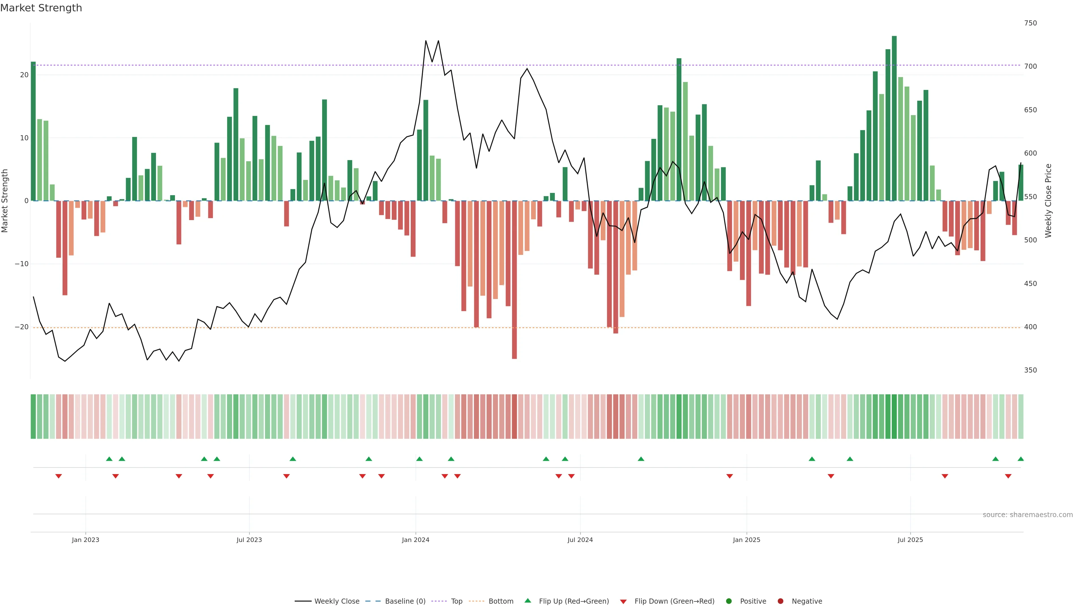This screenshot has height=611, width=1087.
Task: Click the red Flip Down triangle legend icon
Action: coord(623,601)
